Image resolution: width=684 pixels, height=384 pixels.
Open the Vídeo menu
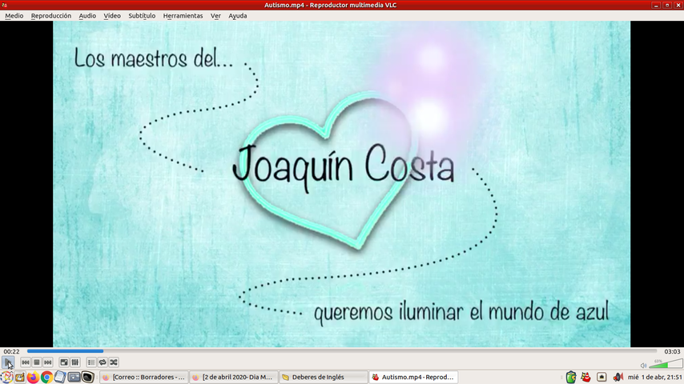pos(112,16)
